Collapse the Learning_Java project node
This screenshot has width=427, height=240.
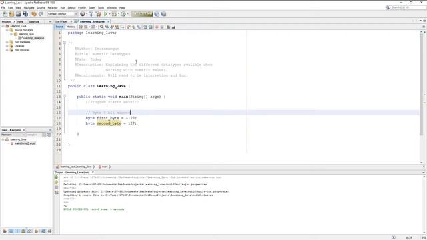(3, 26)
